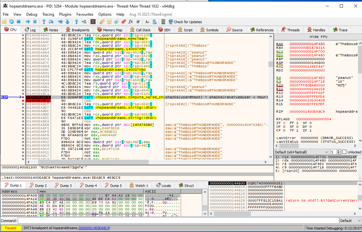Toggle the Unlocked checkbox

click(x=344, y=152)
